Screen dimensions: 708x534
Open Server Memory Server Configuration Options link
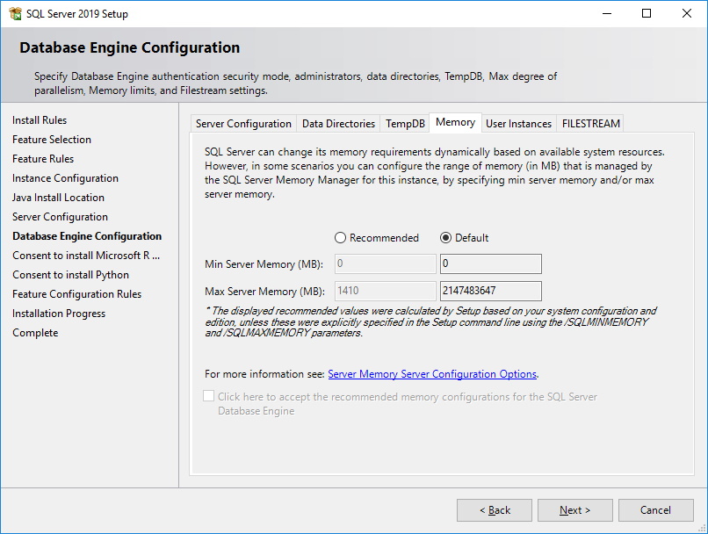[x=432, y=374]
